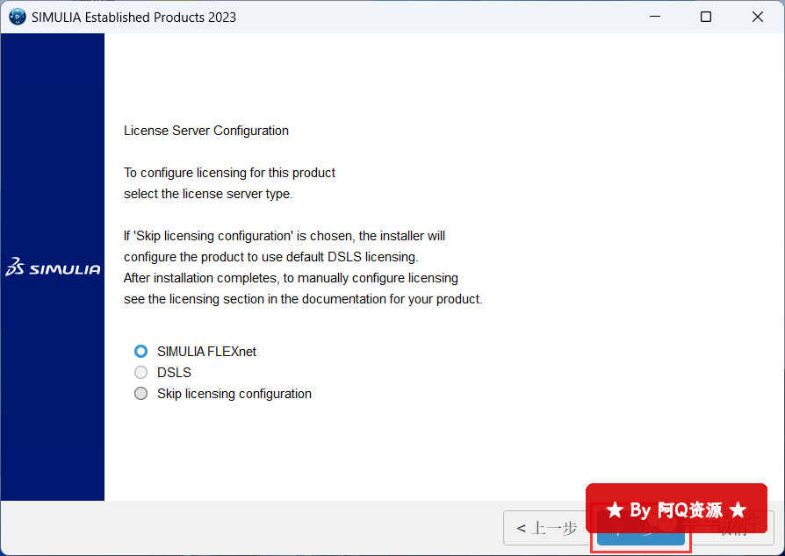Viewport: 785px width, 556px height.
Task: Click the 'Skip licensing configuration' label text
Action: pos(234,394)
